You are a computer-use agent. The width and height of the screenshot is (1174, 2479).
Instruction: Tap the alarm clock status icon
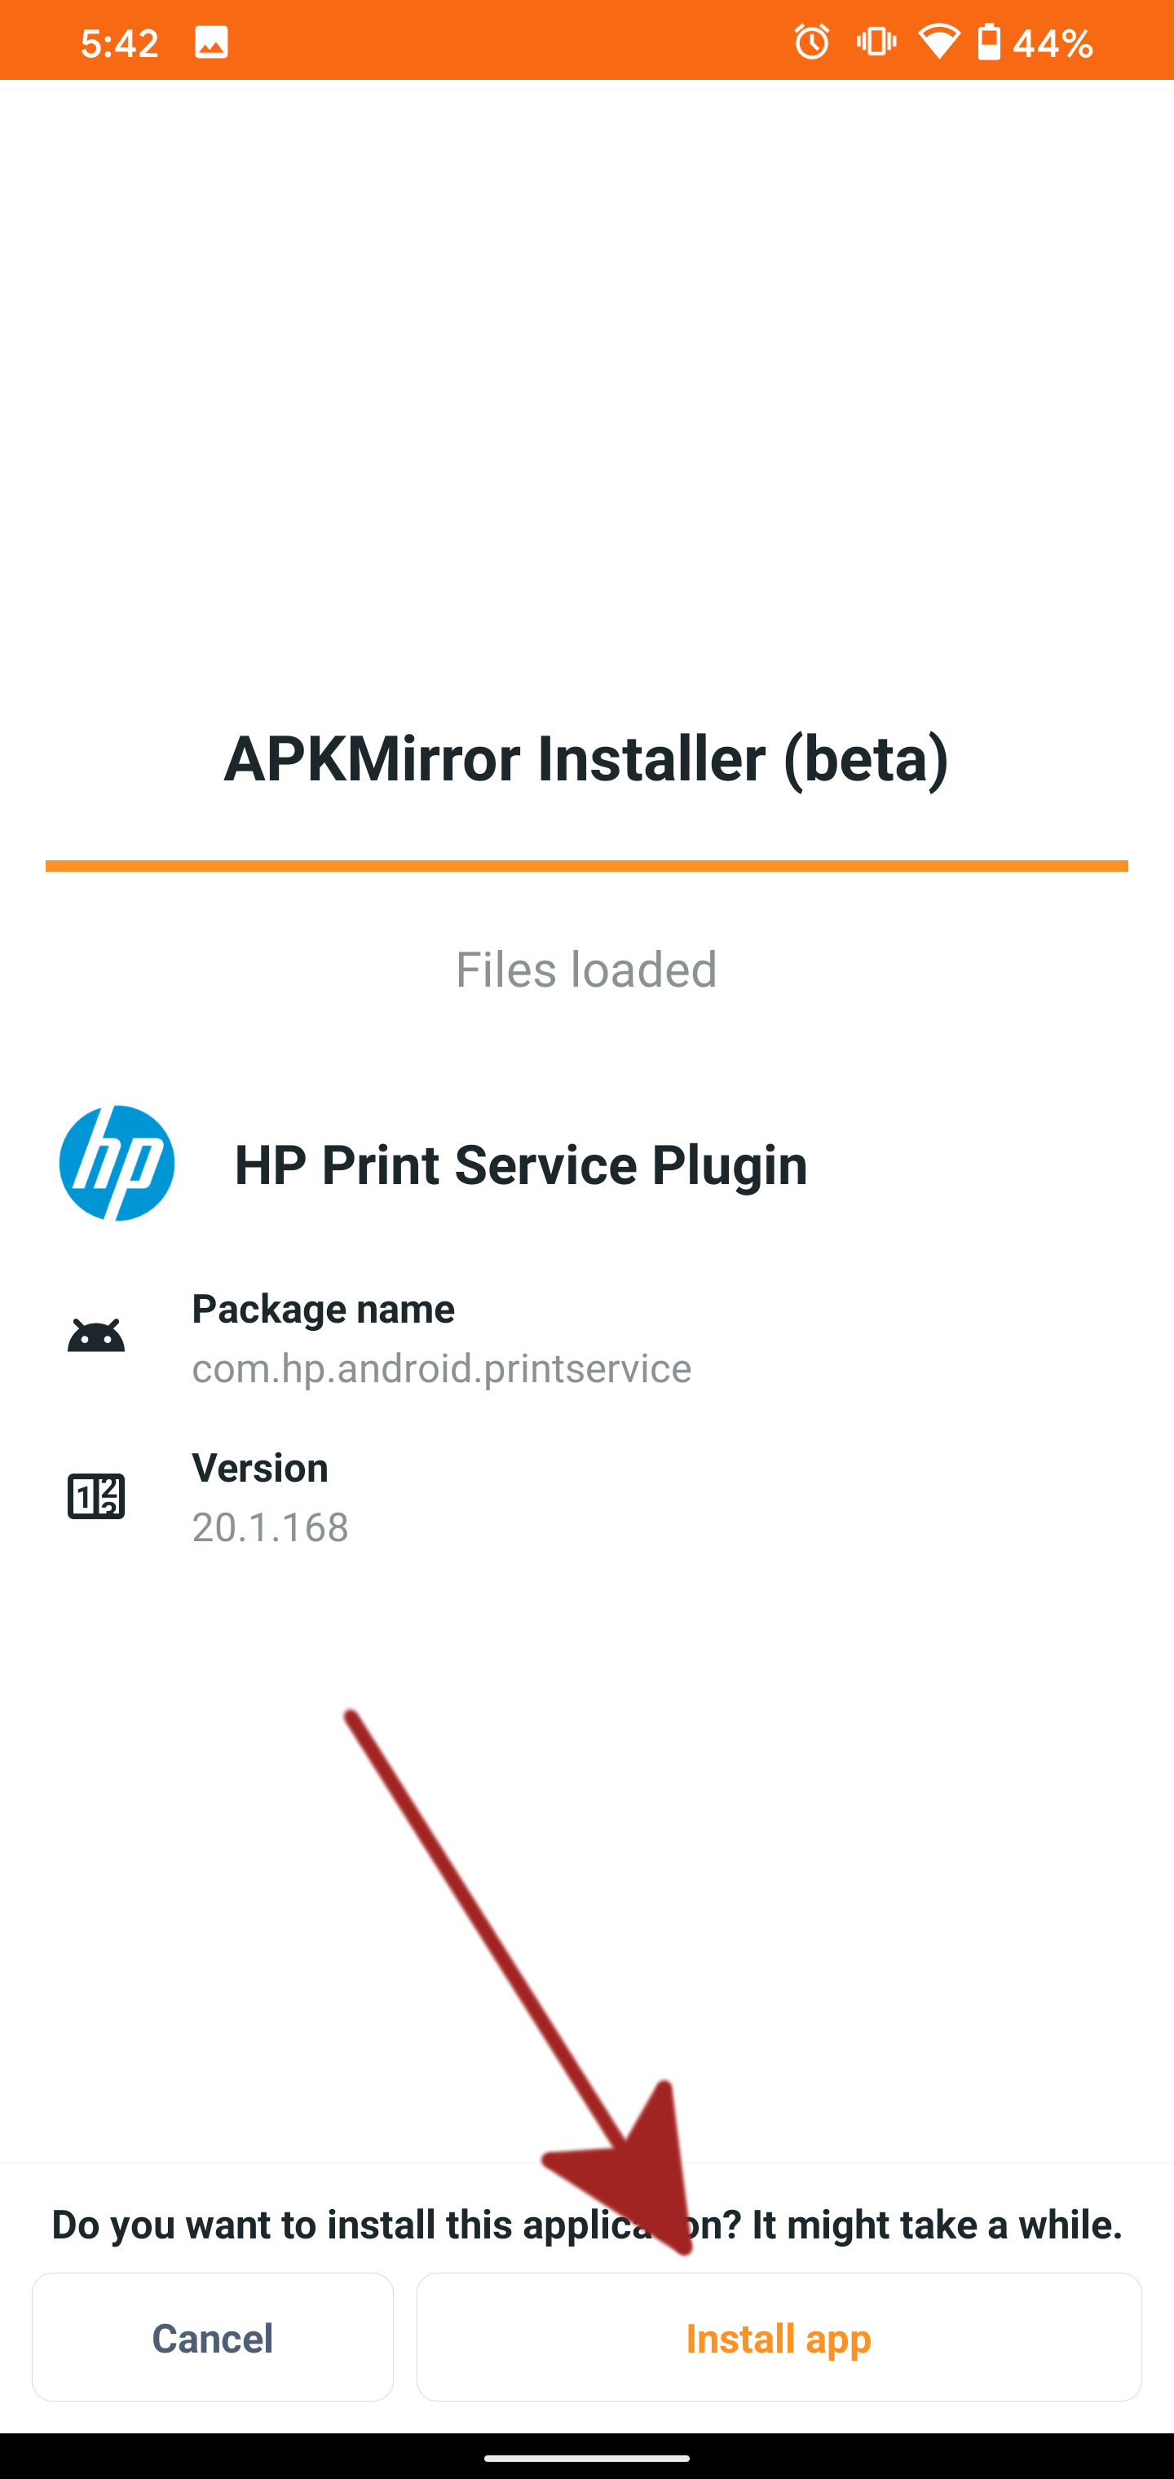pos(811,42)
